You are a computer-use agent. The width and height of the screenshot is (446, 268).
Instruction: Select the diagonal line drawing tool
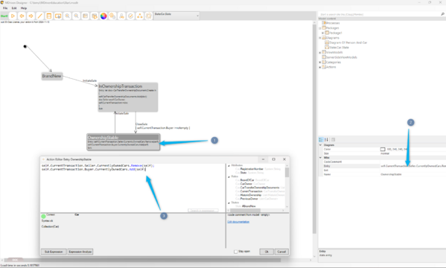[x=39, y=16]
